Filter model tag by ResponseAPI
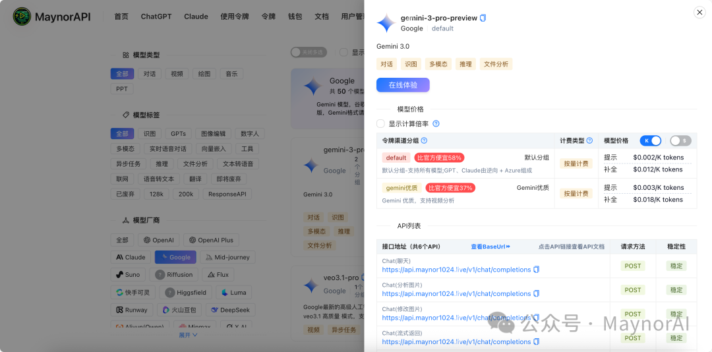 click(227, 194)
